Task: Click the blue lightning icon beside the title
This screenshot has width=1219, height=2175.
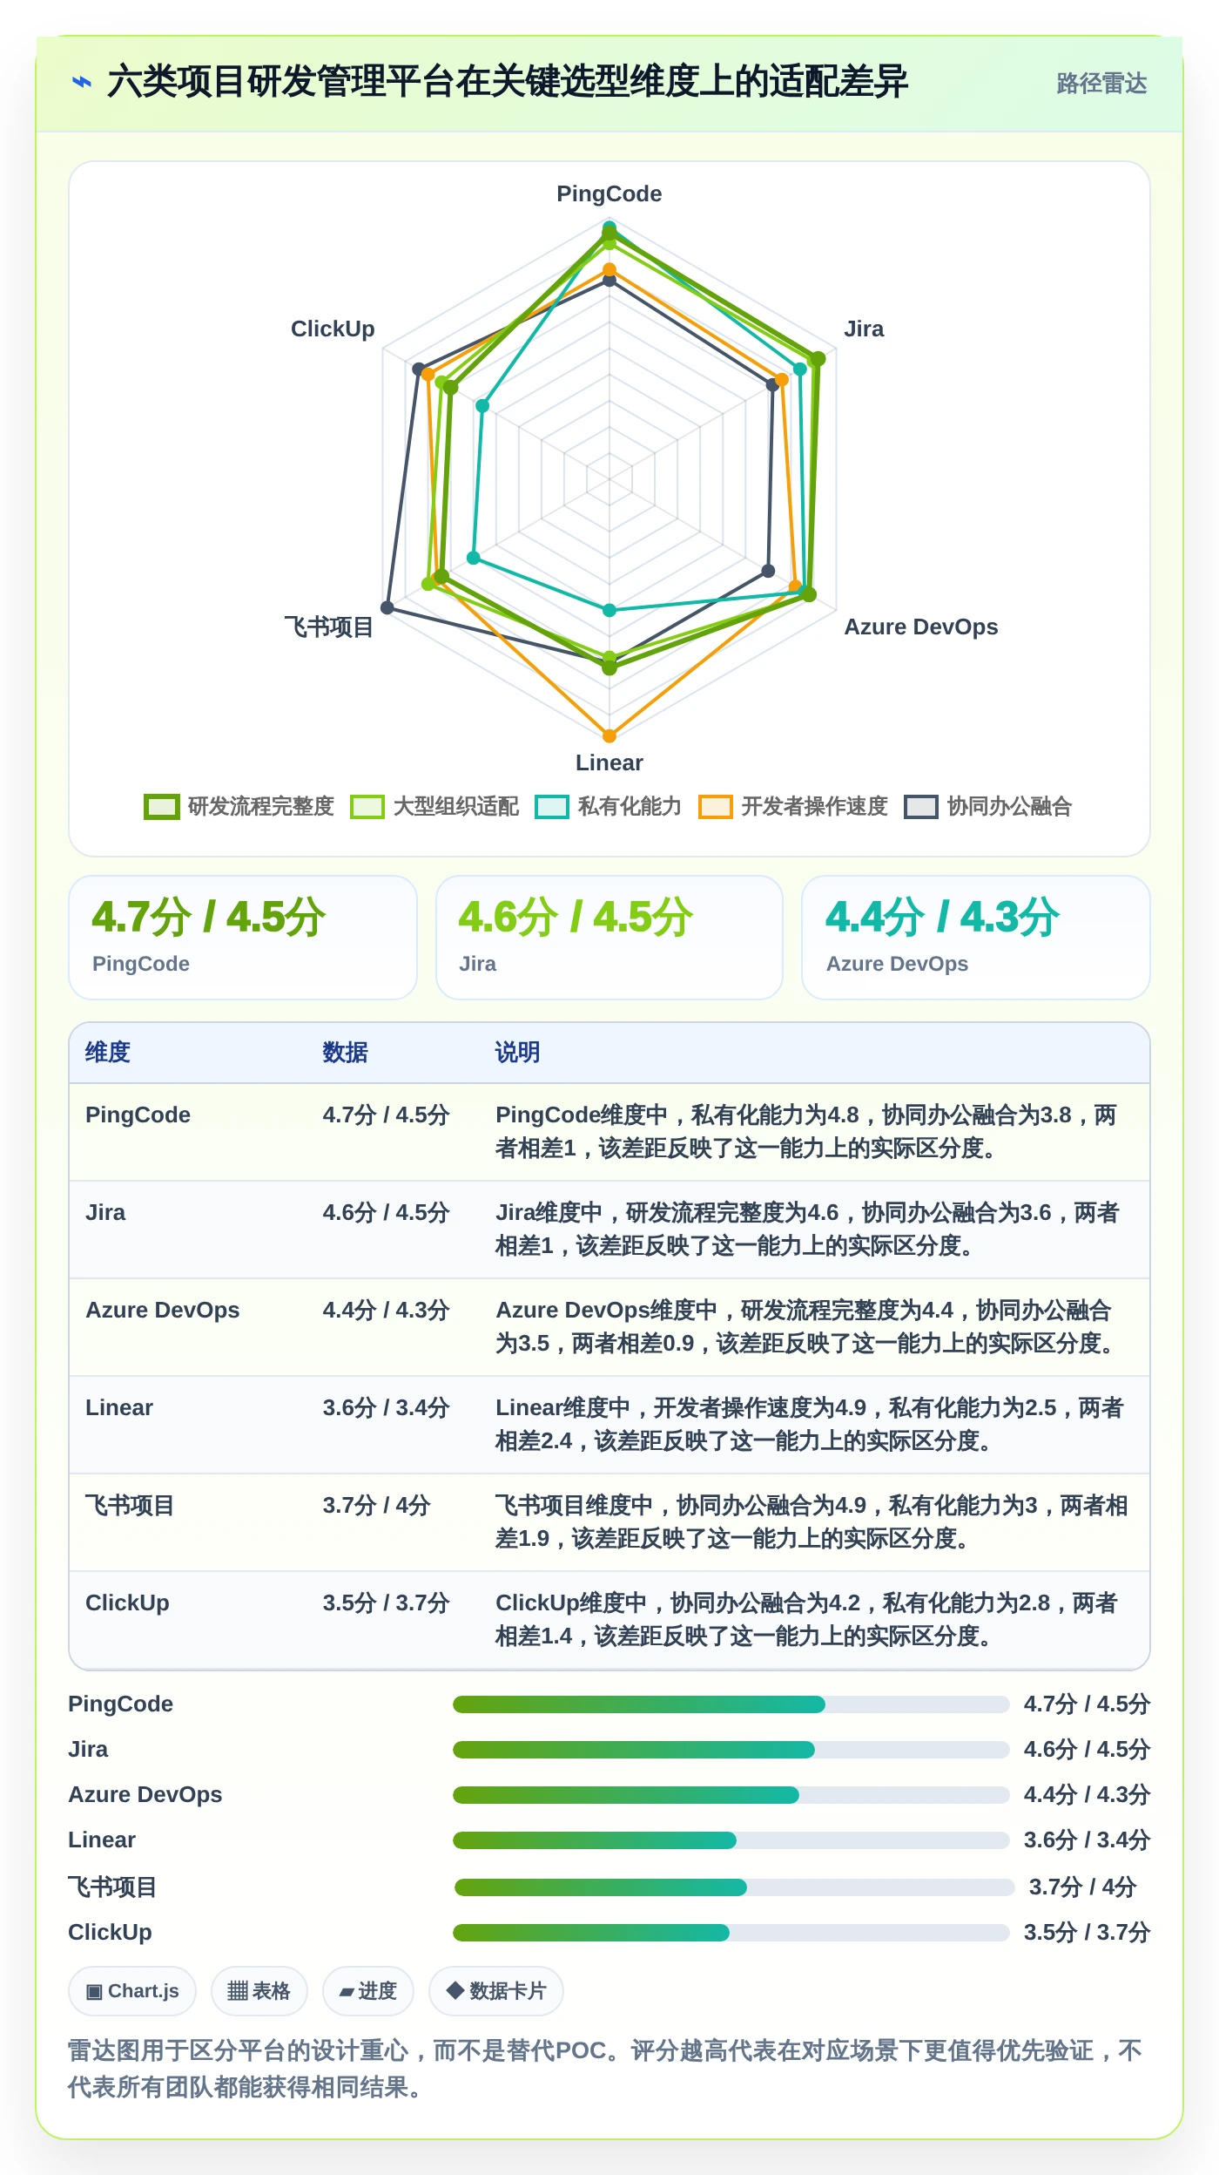Action: click(82, 83)
